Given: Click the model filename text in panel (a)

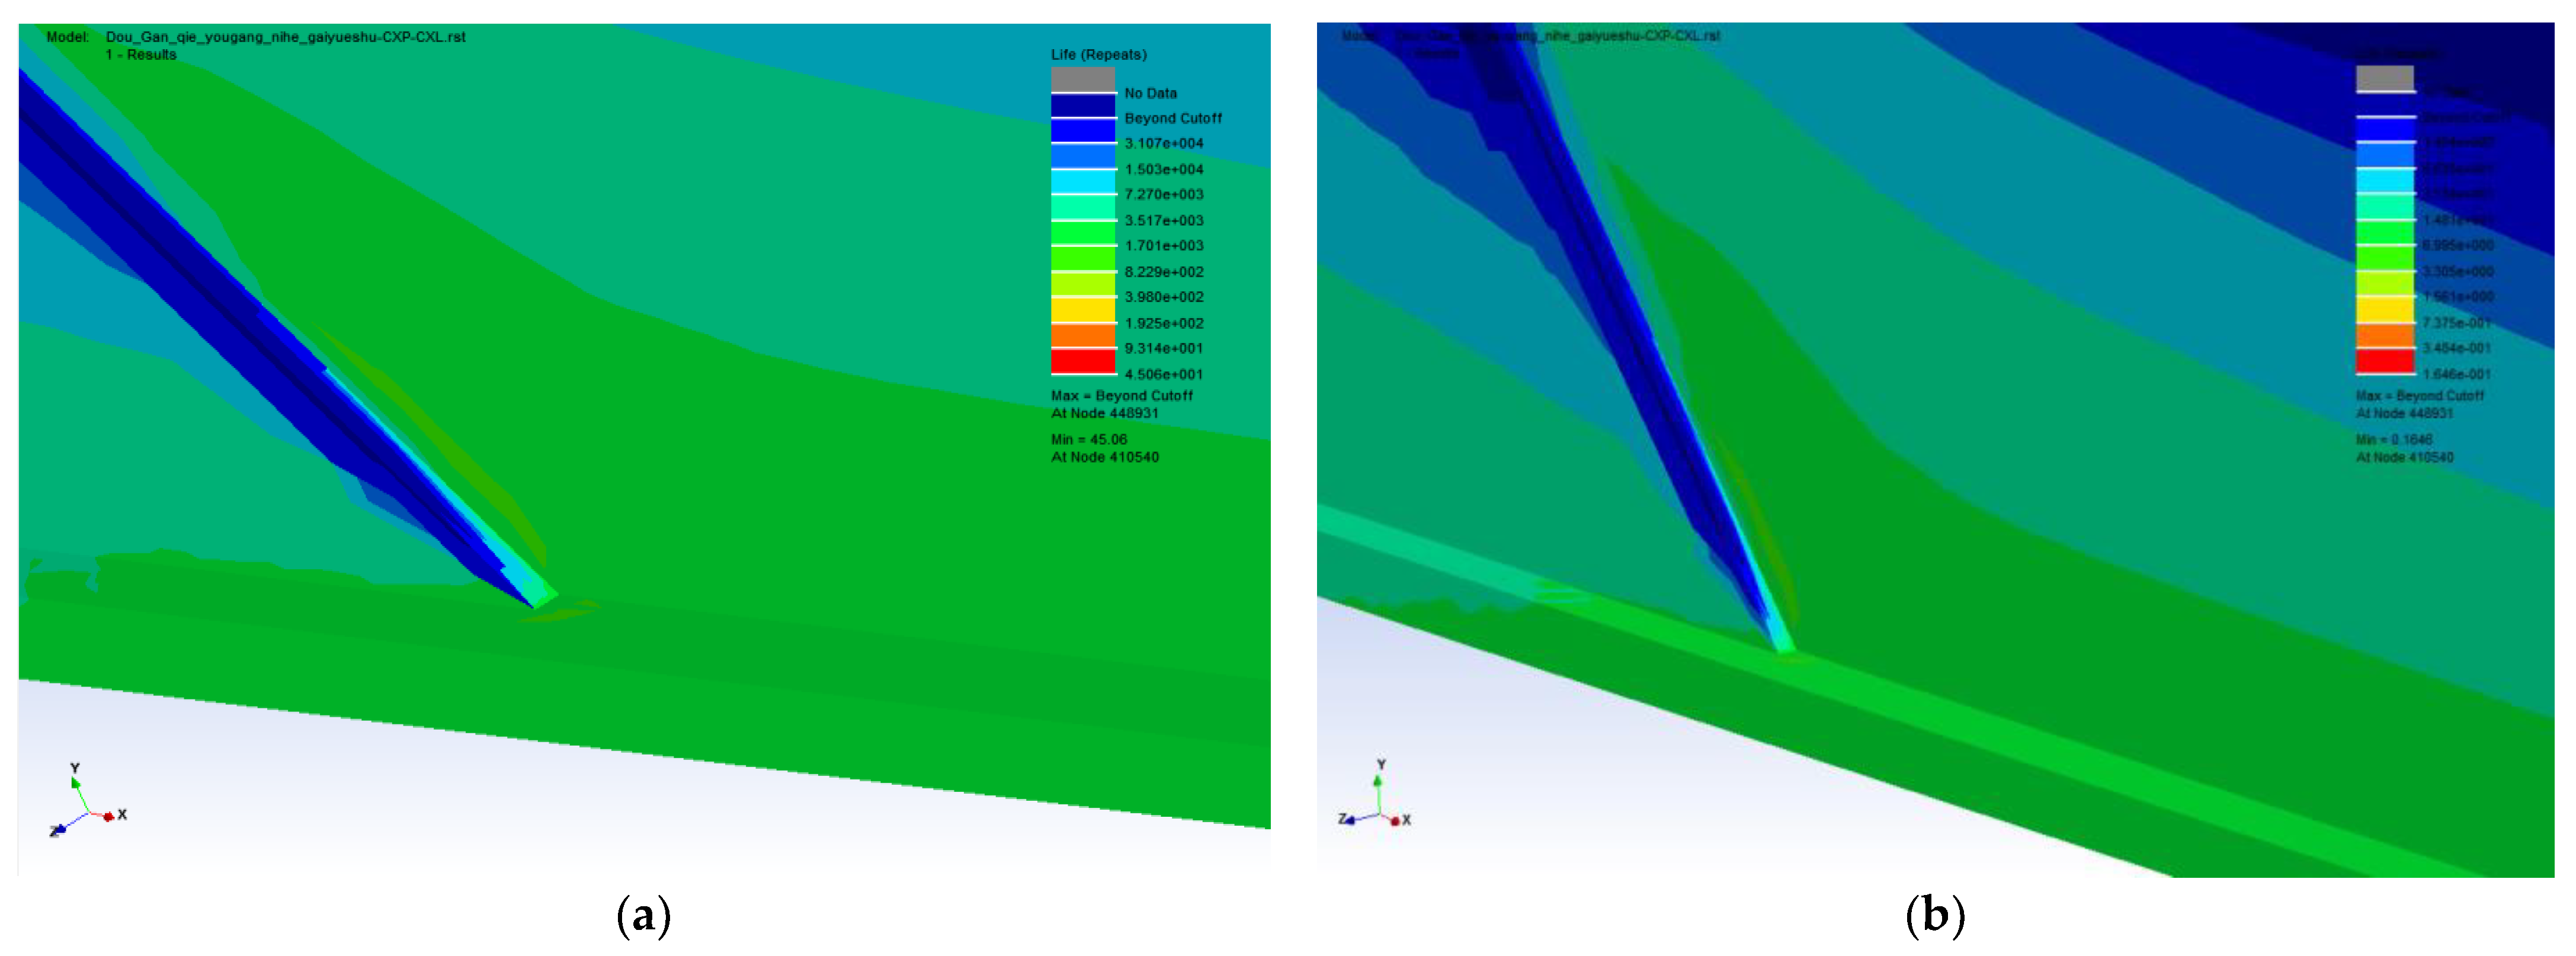Looking at the screenshot, I should (x=285, y=37).
